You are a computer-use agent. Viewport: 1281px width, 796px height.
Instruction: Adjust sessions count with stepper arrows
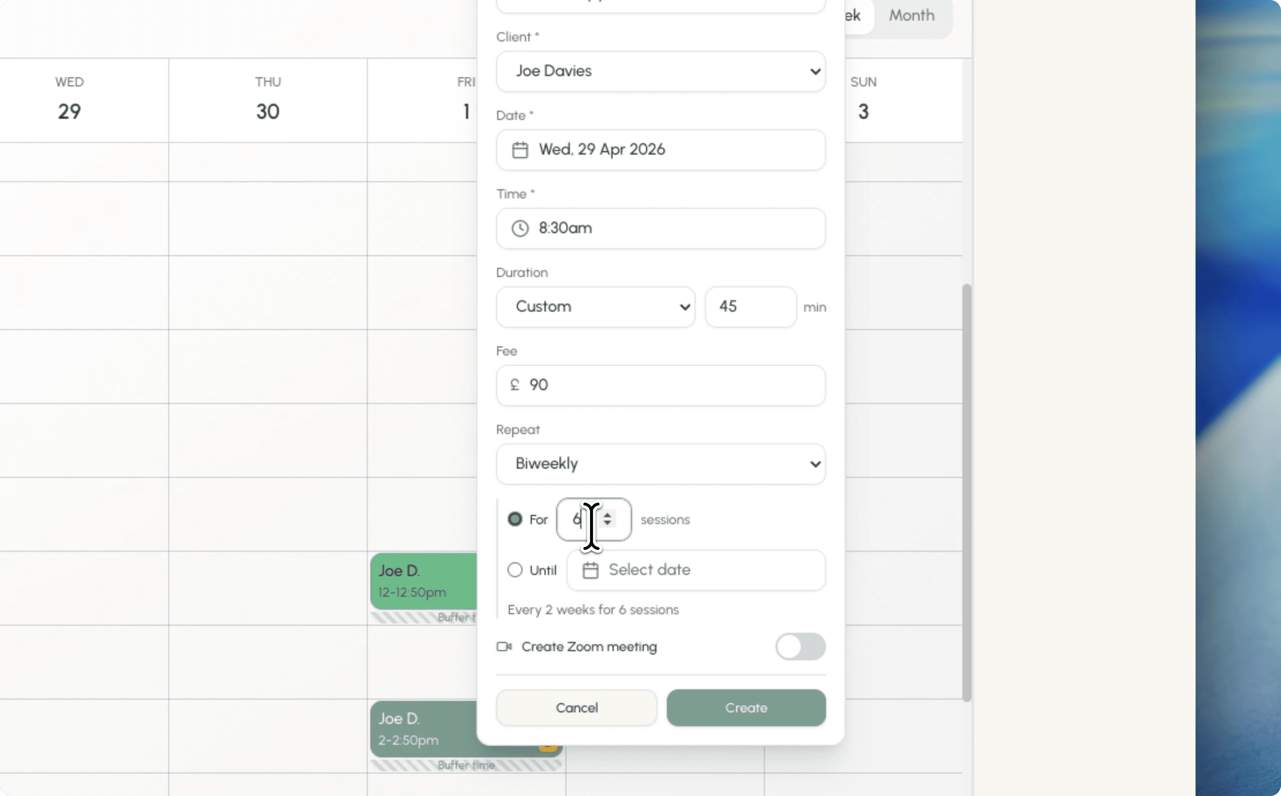(x=607, y=519)
